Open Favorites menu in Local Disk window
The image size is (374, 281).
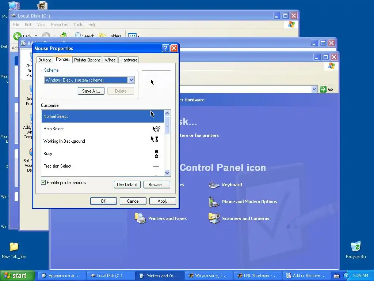pos(60,25)
